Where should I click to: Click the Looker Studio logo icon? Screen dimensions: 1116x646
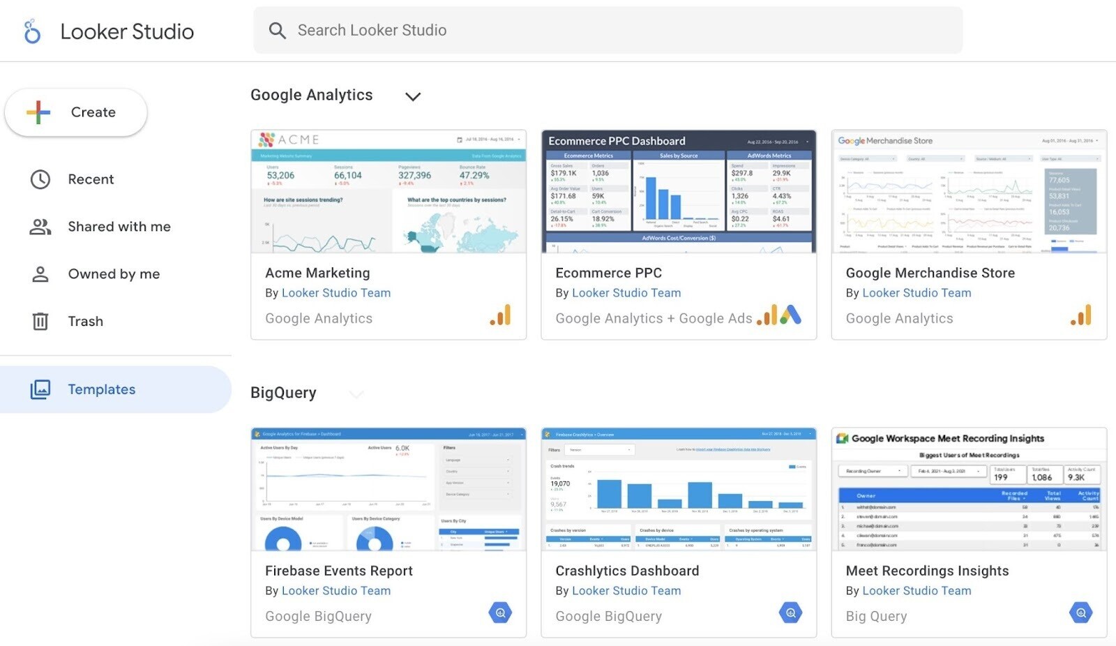pyautogui.click(x=31, y=31)
